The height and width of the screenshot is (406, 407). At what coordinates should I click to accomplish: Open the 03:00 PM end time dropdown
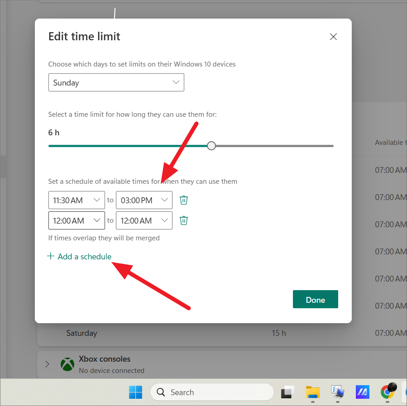click(x=144, y=200)
